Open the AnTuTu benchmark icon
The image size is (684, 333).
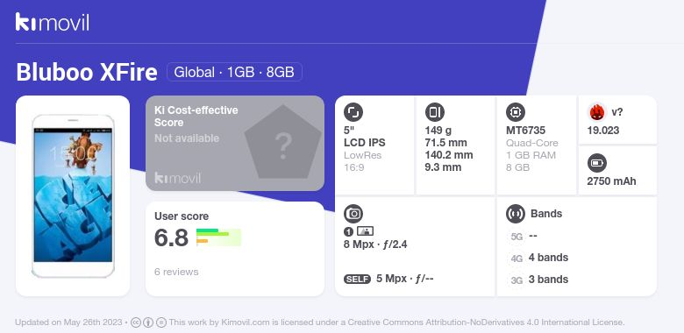596,112
